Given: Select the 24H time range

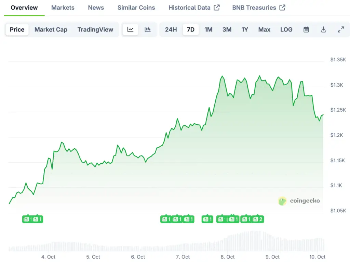Looking at the screenshot, I should coord(171,29).
